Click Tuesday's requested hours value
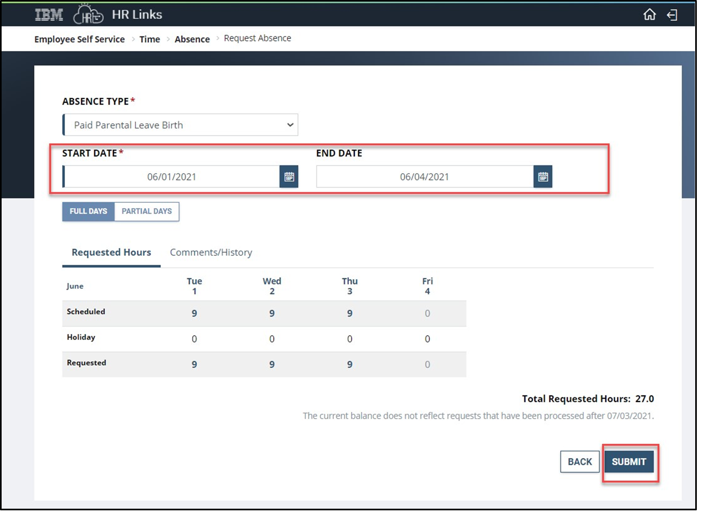702x521 pixels. point(194,364)
